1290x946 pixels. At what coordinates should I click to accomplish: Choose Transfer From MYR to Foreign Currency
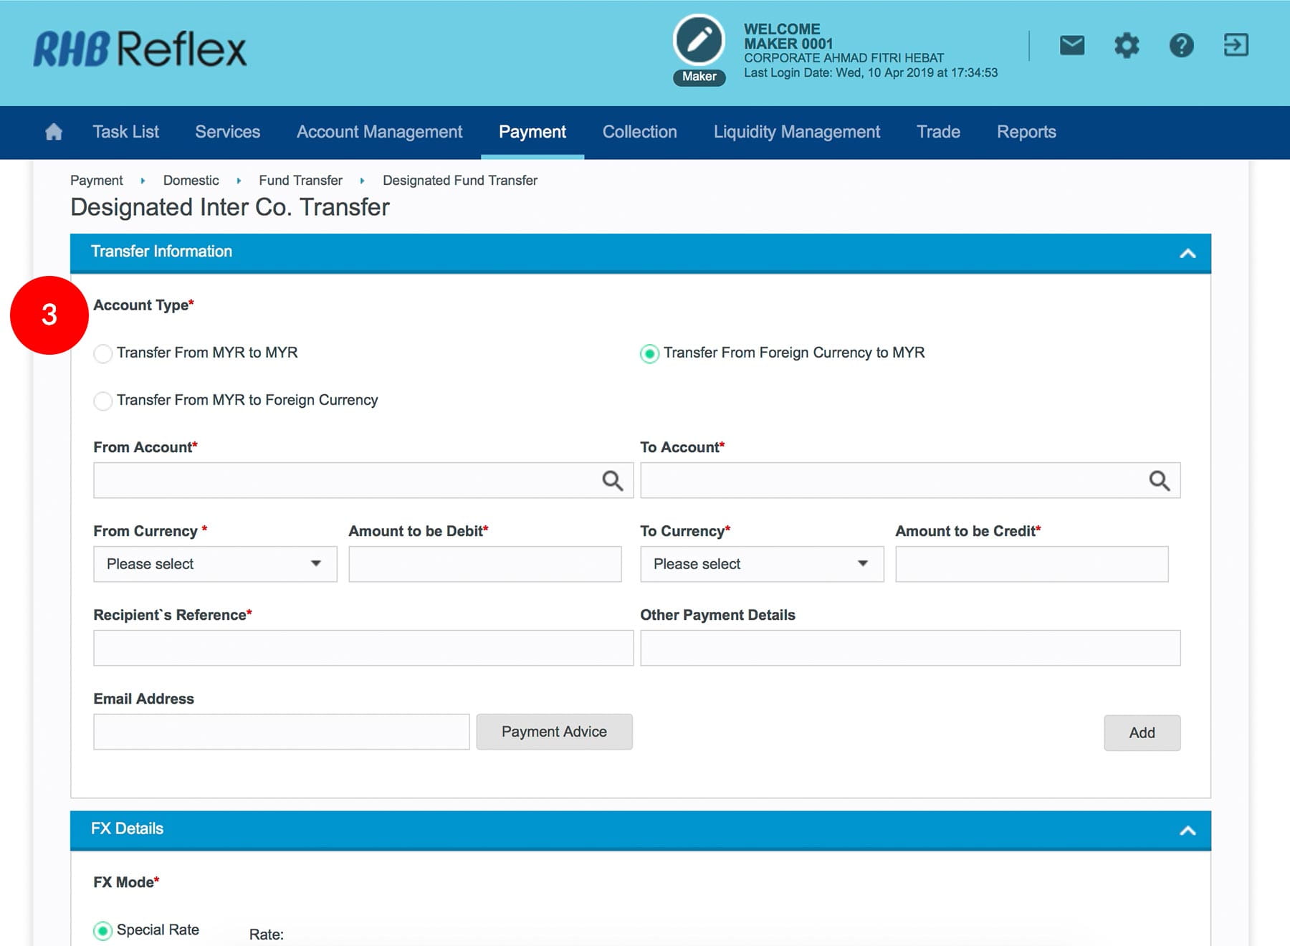pos(103,401)
